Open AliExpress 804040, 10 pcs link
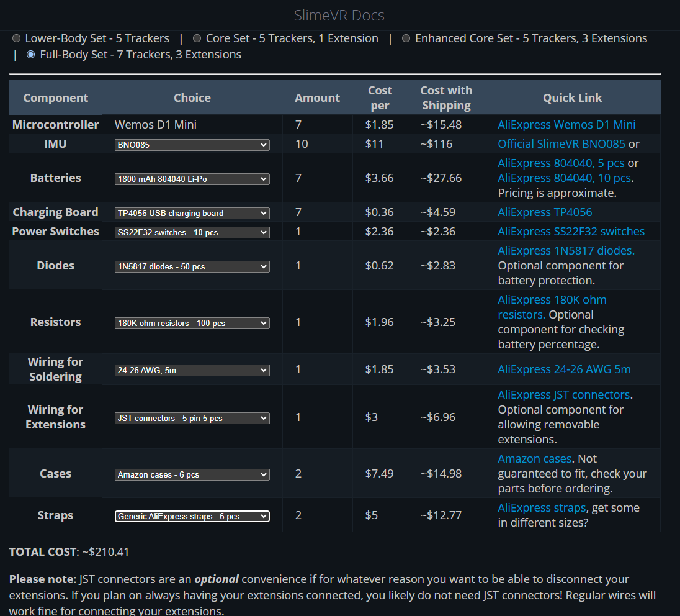This screenshot has width=680, height=616. pyautogui.click(x=564, y=178)
